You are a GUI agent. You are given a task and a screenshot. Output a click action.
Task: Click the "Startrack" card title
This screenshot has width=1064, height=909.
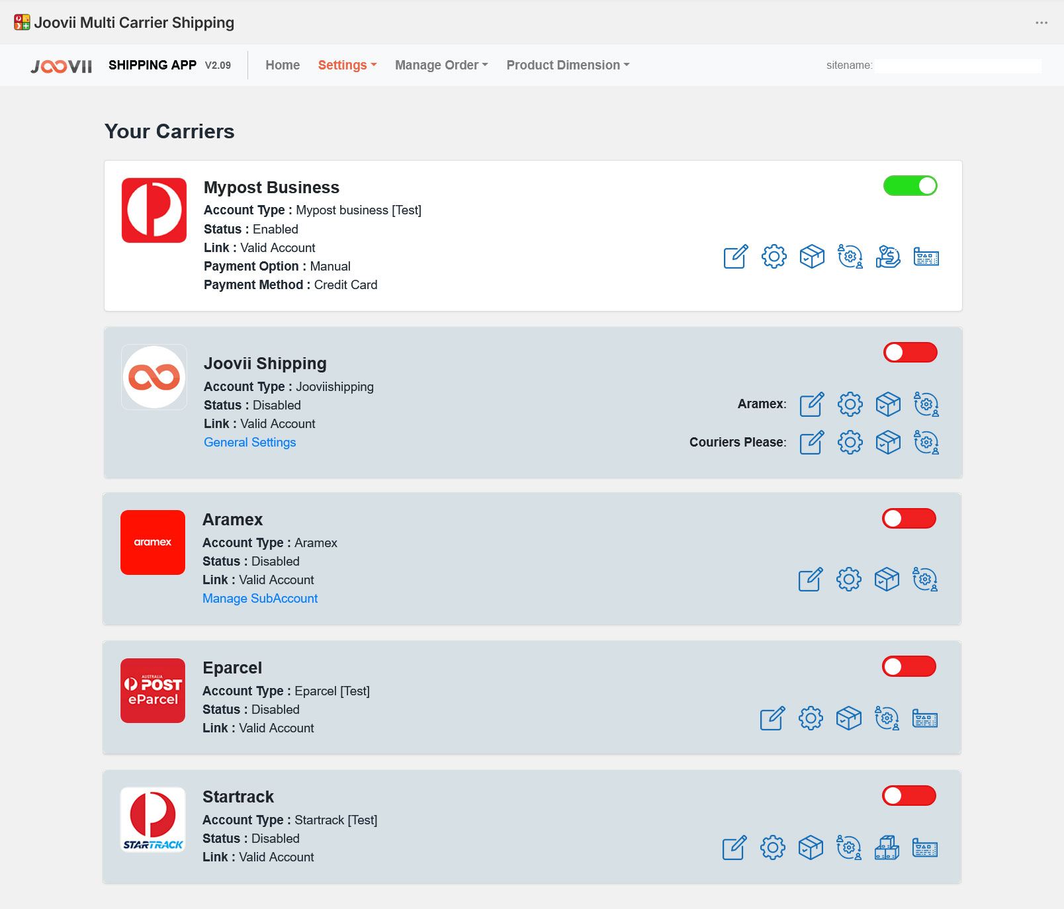tap(238, 797)
